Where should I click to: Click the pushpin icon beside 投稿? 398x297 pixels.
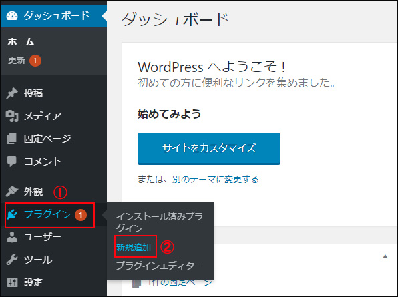click(x=11, y=93)
